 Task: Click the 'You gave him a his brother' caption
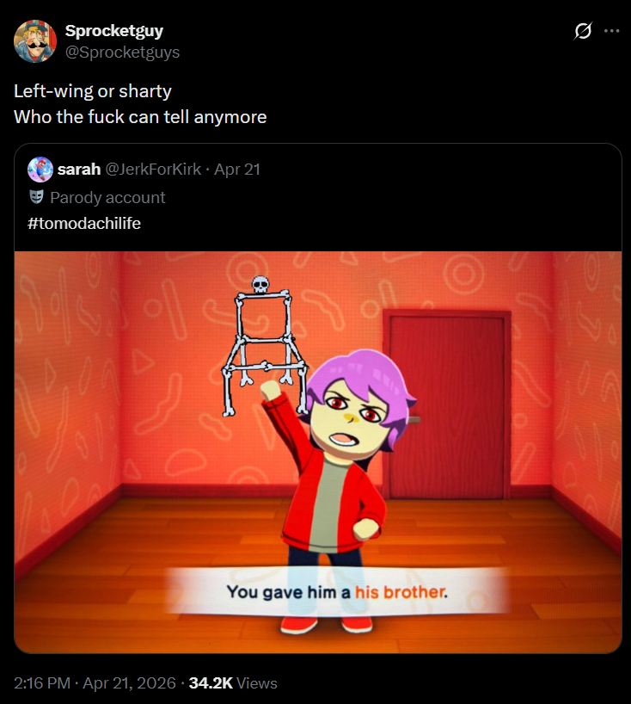337,592
